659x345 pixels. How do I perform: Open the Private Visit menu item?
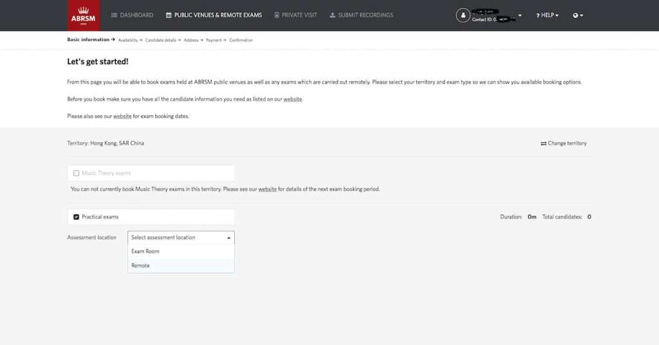coord(299,15)
